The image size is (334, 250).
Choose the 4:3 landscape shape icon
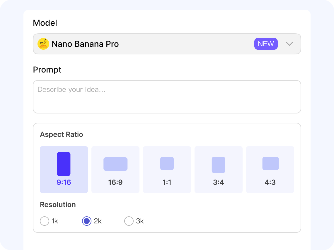270,163
